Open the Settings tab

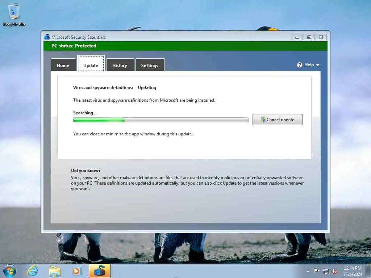click(150, 65)
